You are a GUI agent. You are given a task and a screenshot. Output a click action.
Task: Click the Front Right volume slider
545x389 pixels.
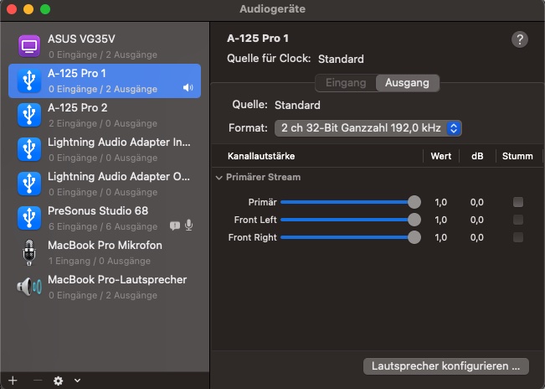click(350, 237)
